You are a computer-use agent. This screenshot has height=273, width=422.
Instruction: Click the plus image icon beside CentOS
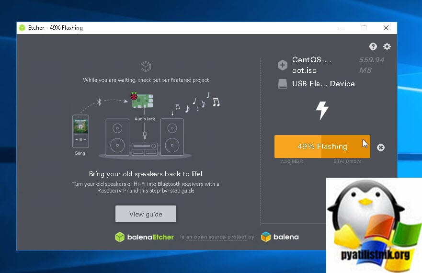(283, 65)
